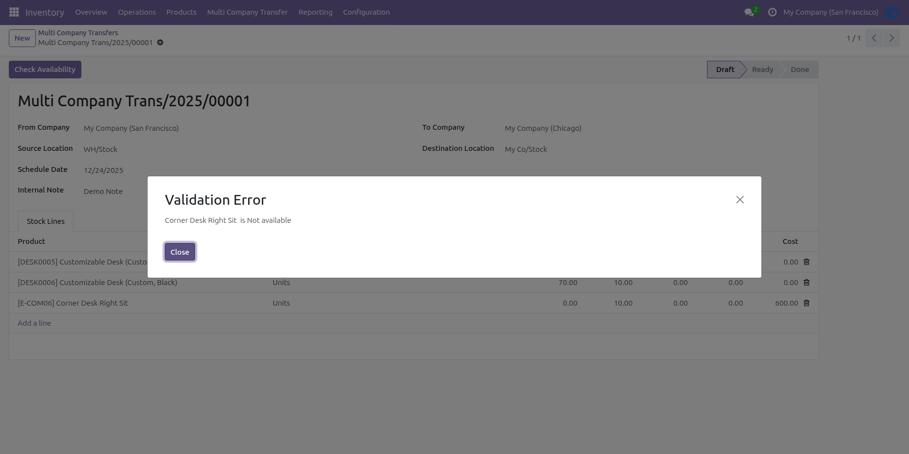909x454 pixels.
Task: Click the Product column header
Action: [31, 241]
